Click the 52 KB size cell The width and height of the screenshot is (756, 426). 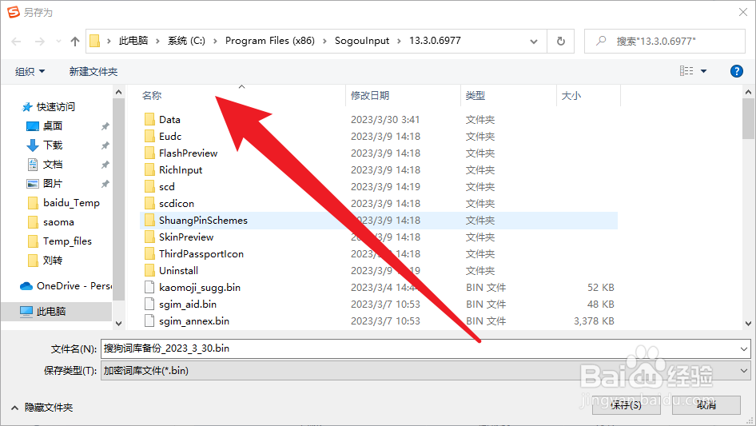pyautogui.click(x=600, y=288)
